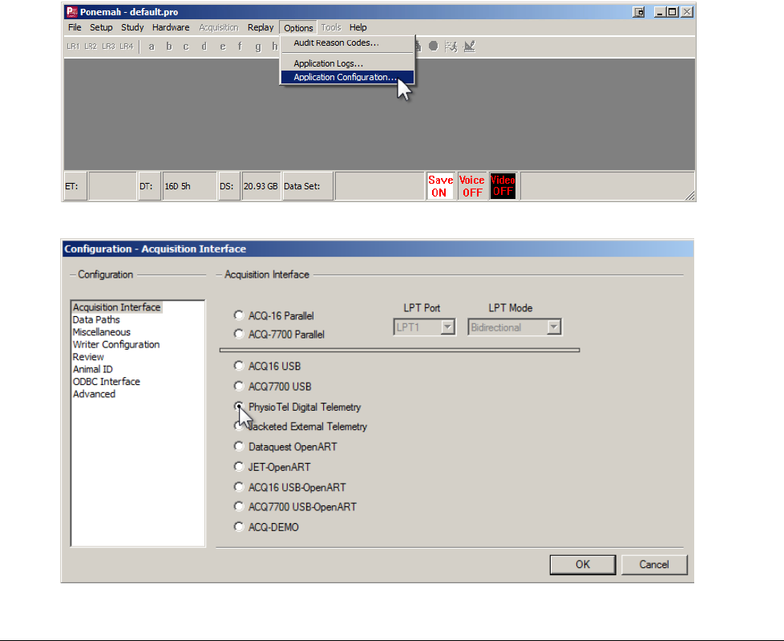Click the monitor icon in Ponemah title bar
The image size is (784, 641).
pos(638,12)
